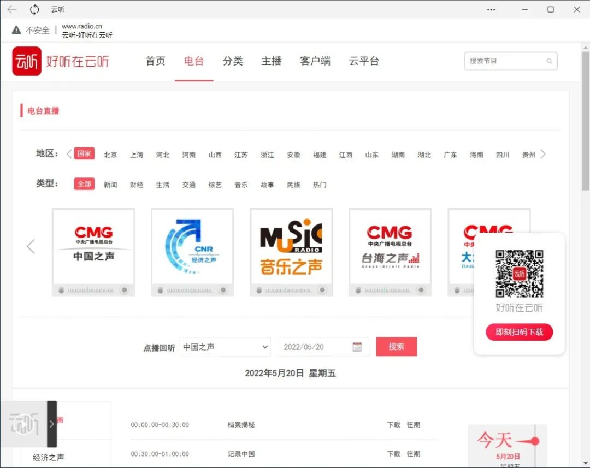Select the 四川 region filter
The image size is (590, 468).
[x=503, y=155]
